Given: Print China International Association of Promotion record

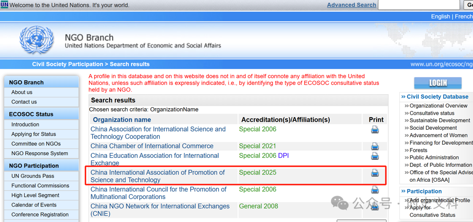Looking at the screenshot, I should [375, 173].
